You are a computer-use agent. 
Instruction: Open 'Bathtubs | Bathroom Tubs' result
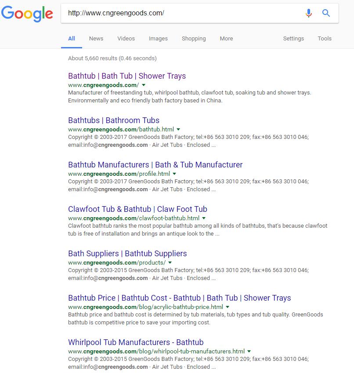[x=114, y=120]
